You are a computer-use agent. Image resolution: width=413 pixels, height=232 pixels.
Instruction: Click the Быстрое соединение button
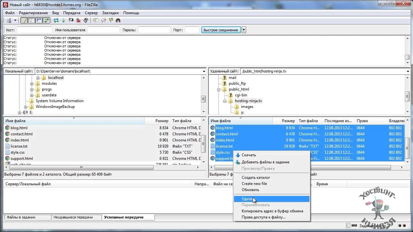pos(221,30)
